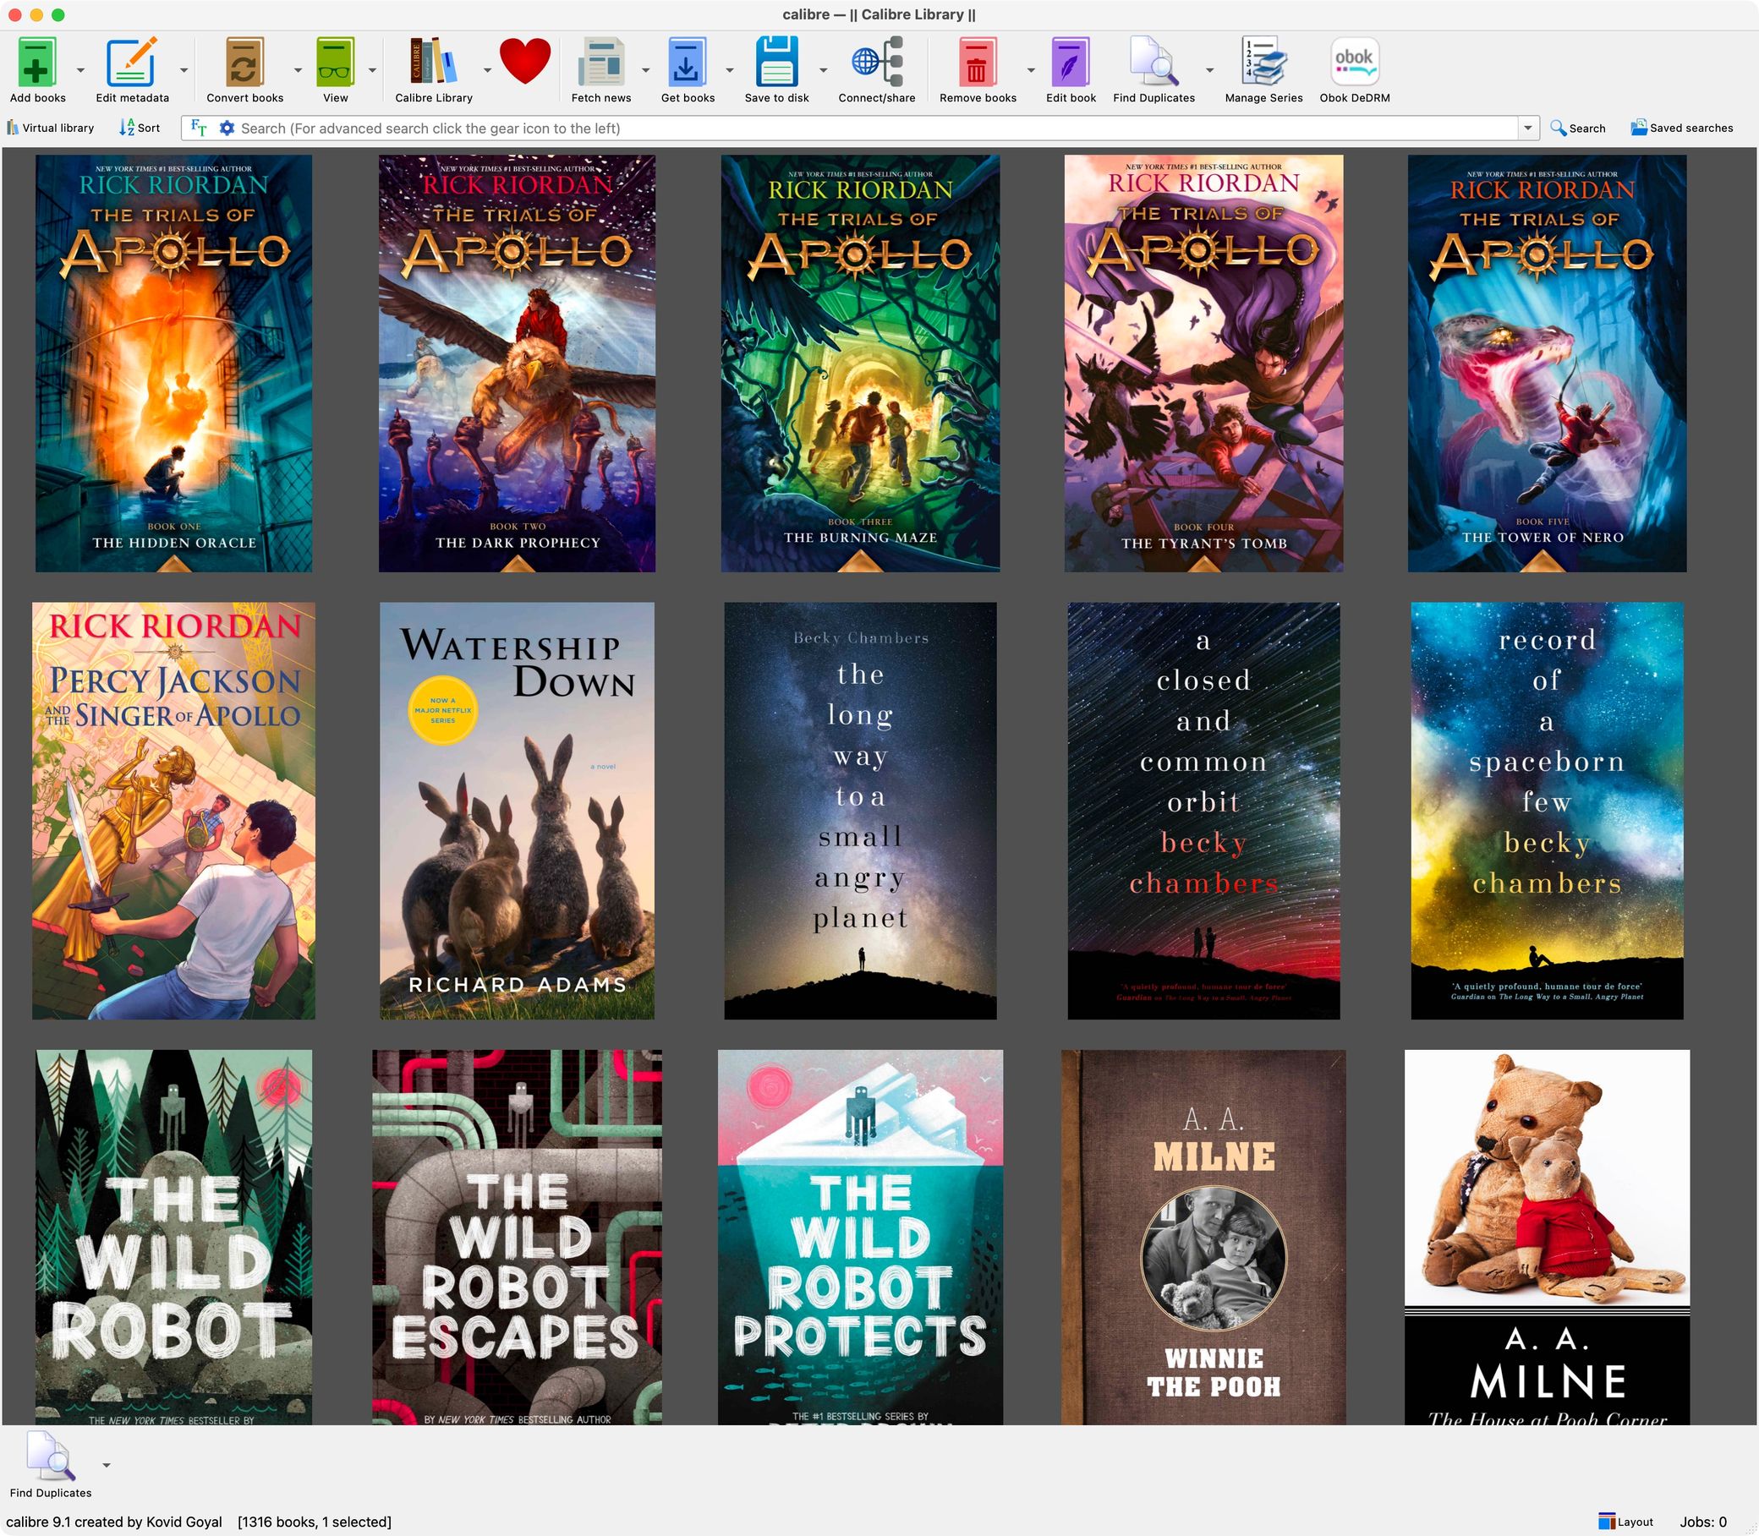Open the Sort menu
Image resolution: width=1759 pixels, height=1536 pixels.
(140, 128)
